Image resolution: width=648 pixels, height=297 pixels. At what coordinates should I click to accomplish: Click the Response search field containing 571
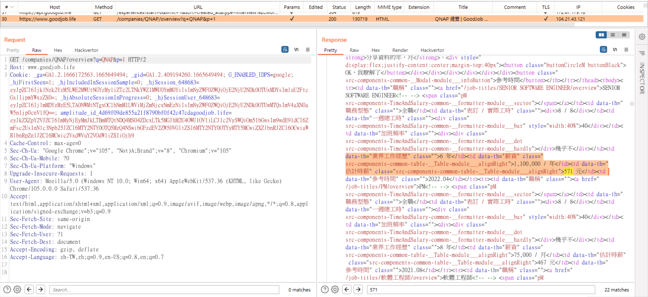[x=481, y=290]
